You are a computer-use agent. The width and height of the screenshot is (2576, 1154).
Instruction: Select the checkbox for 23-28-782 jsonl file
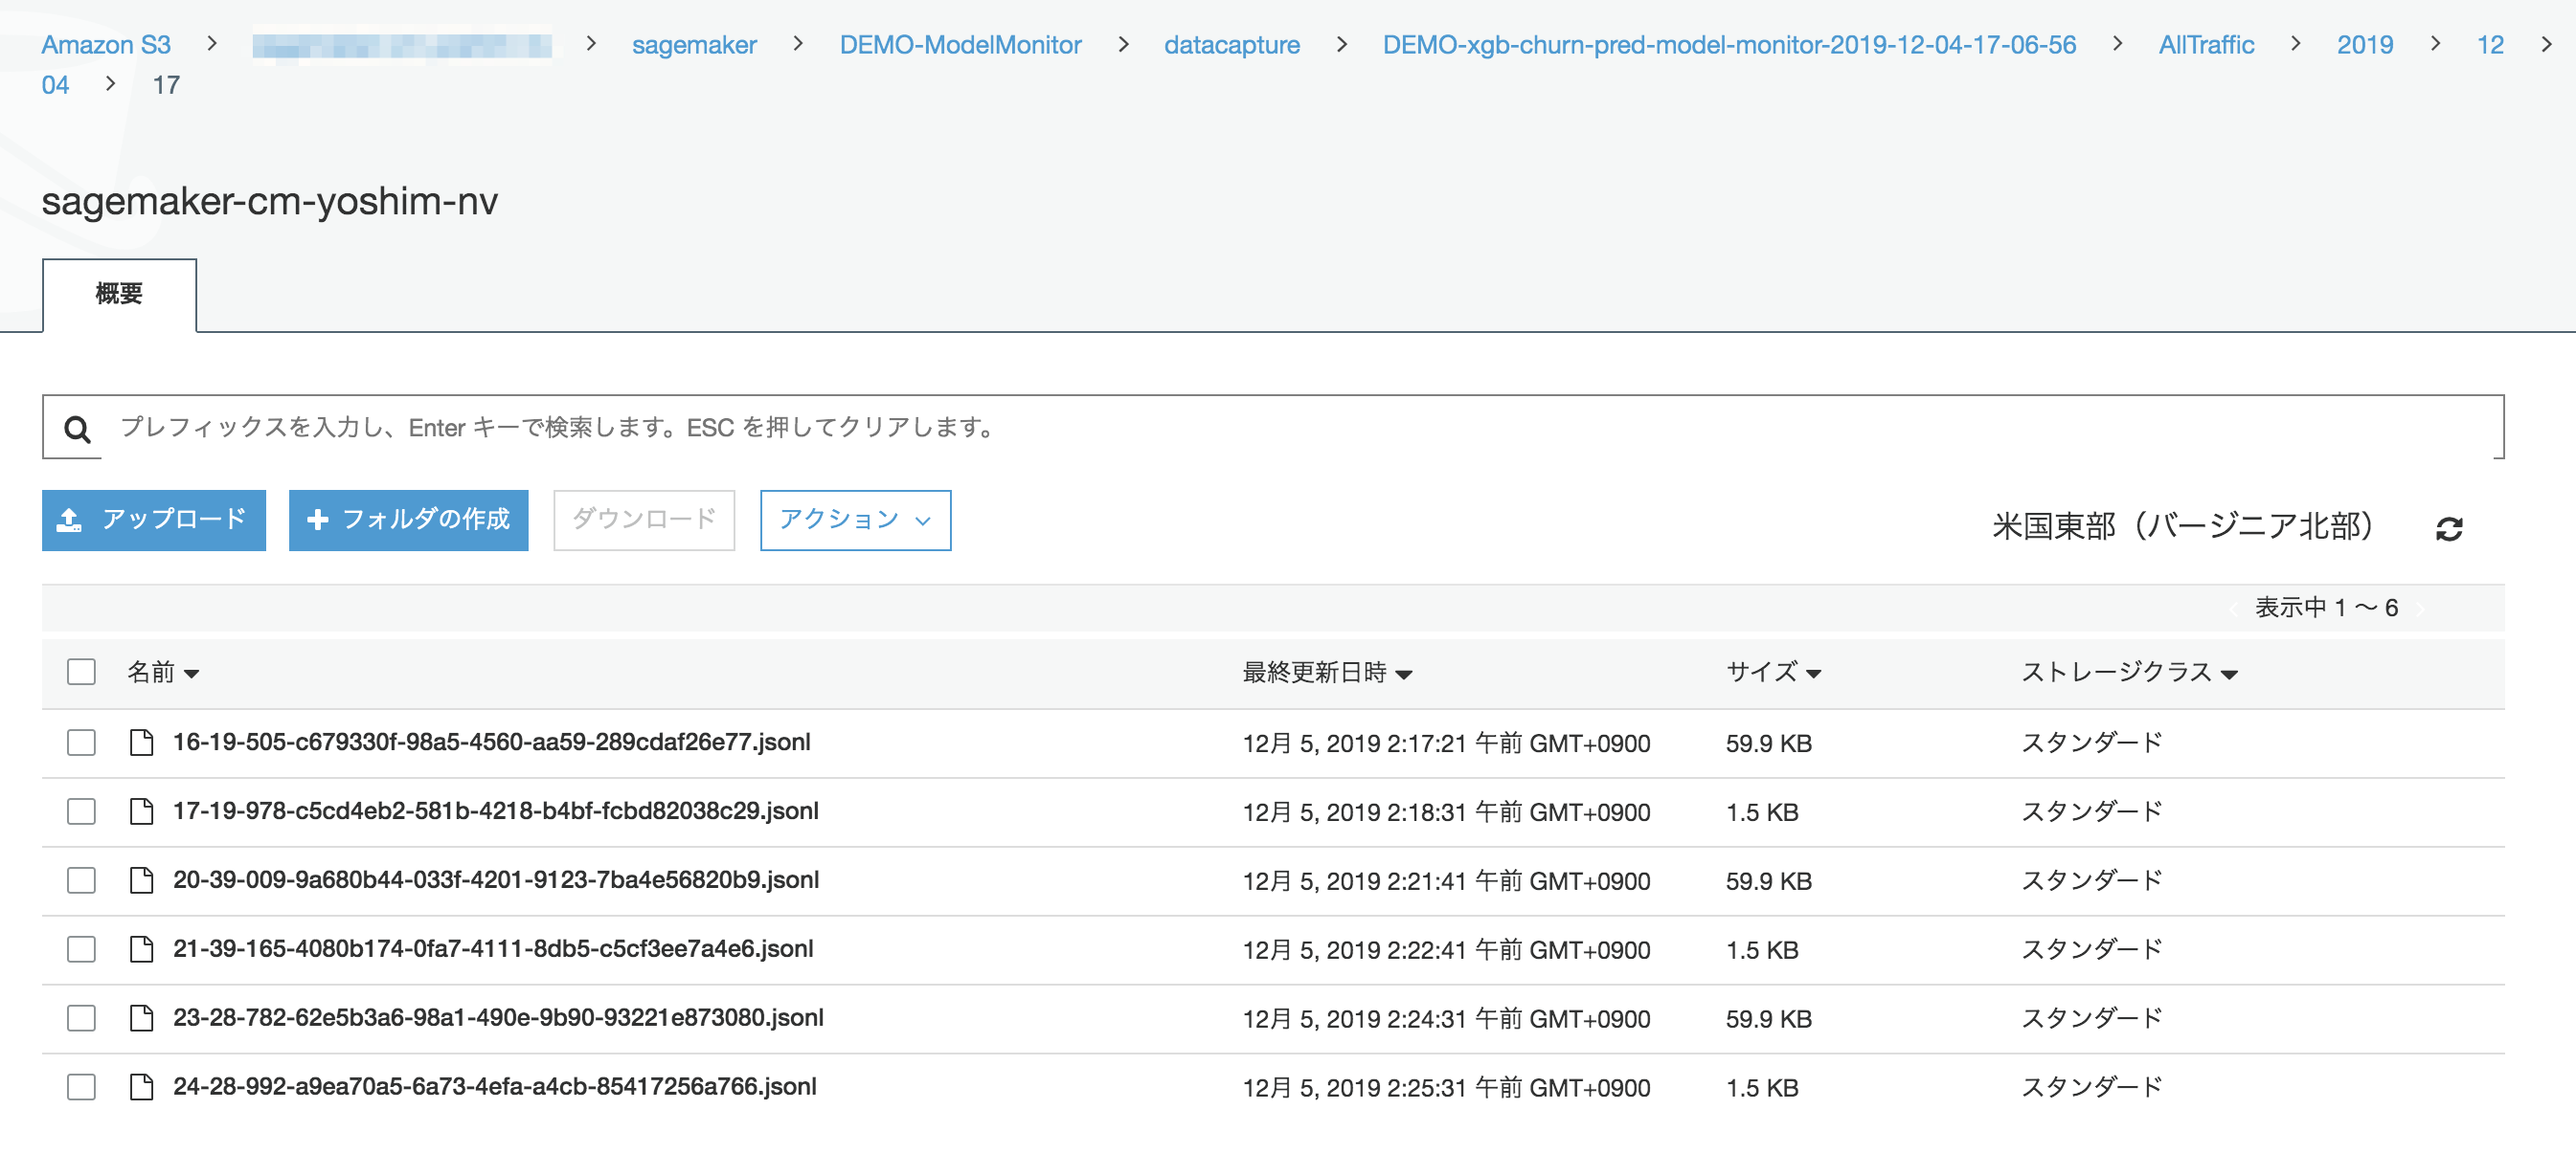coord(80,1018)
